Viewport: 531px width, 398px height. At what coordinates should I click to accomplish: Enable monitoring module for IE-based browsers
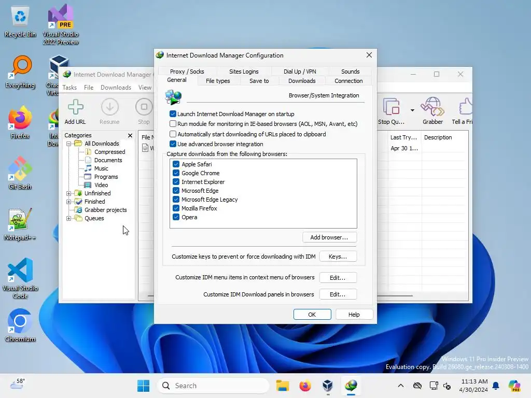[x=173, y=124]
